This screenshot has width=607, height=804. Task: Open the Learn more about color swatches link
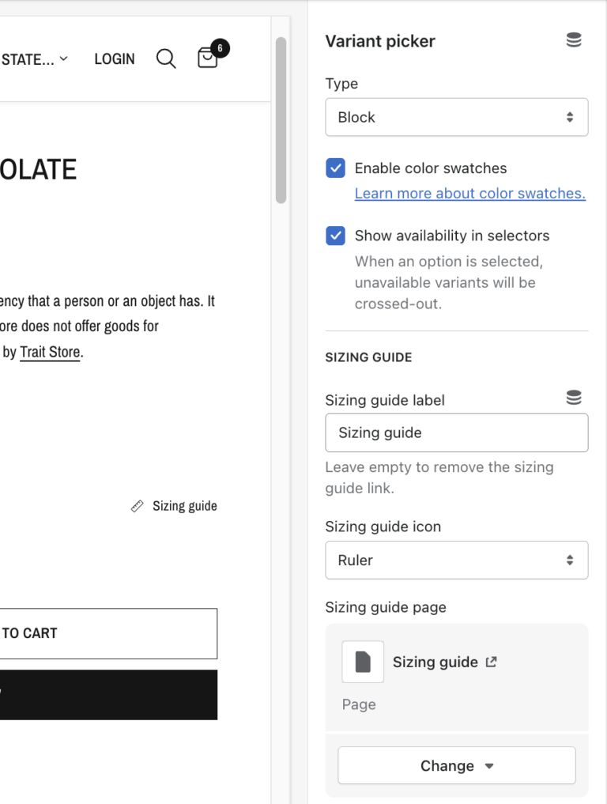pyautogui.click(x=469, y=193)
